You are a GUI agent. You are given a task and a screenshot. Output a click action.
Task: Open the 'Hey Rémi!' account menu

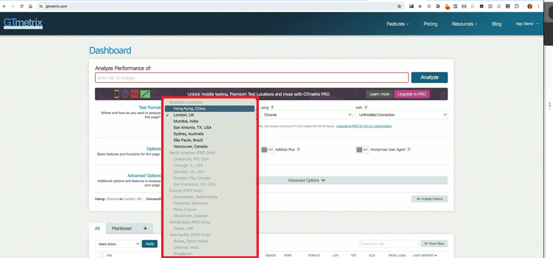(x=527, y=24)
